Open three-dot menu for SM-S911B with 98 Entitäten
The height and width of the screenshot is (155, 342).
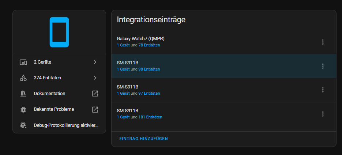(323, 66)
